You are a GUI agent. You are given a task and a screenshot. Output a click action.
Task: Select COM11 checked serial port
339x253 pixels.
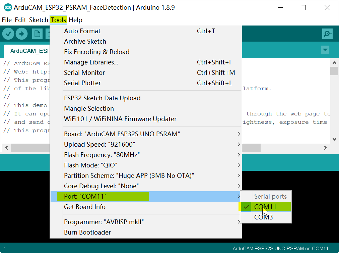coord(266,207)
